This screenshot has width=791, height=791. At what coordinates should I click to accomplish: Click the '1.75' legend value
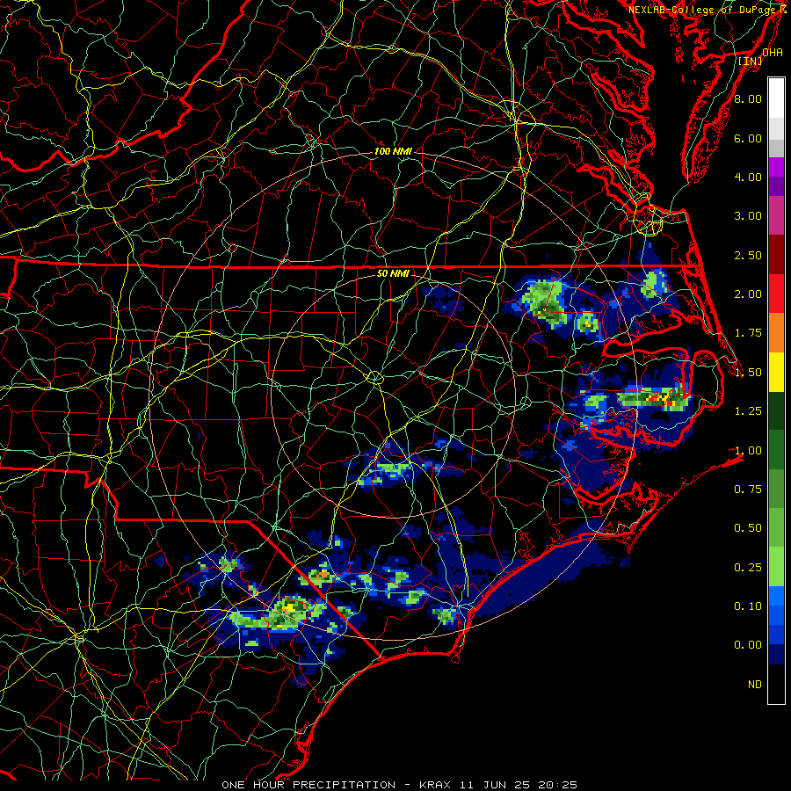click(x=748, y=333)
